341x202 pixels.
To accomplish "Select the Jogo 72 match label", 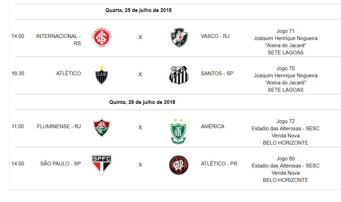I will (286, 121).
